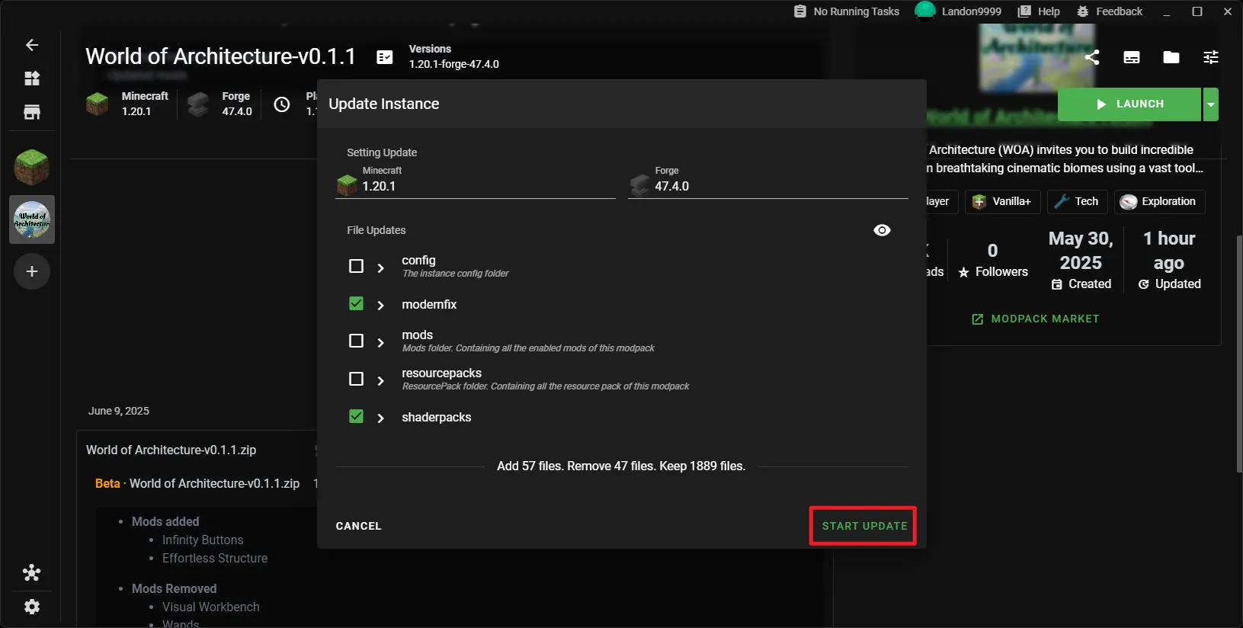Click the Versions 1.20.1-forge-47.4.0 label
Image resolution: width=1243 pixels, height=628 pixels.
454,56
